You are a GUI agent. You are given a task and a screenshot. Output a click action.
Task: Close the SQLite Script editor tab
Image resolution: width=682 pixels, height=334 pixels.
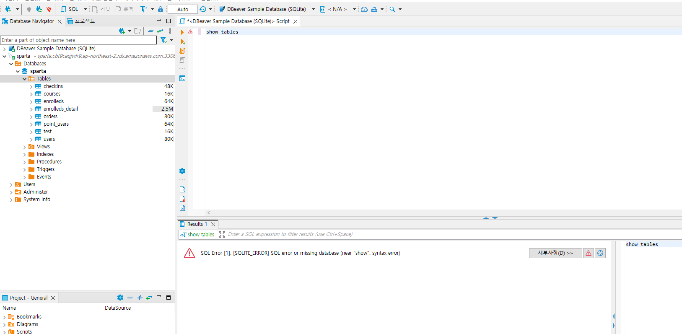click(x=296, y=21)
